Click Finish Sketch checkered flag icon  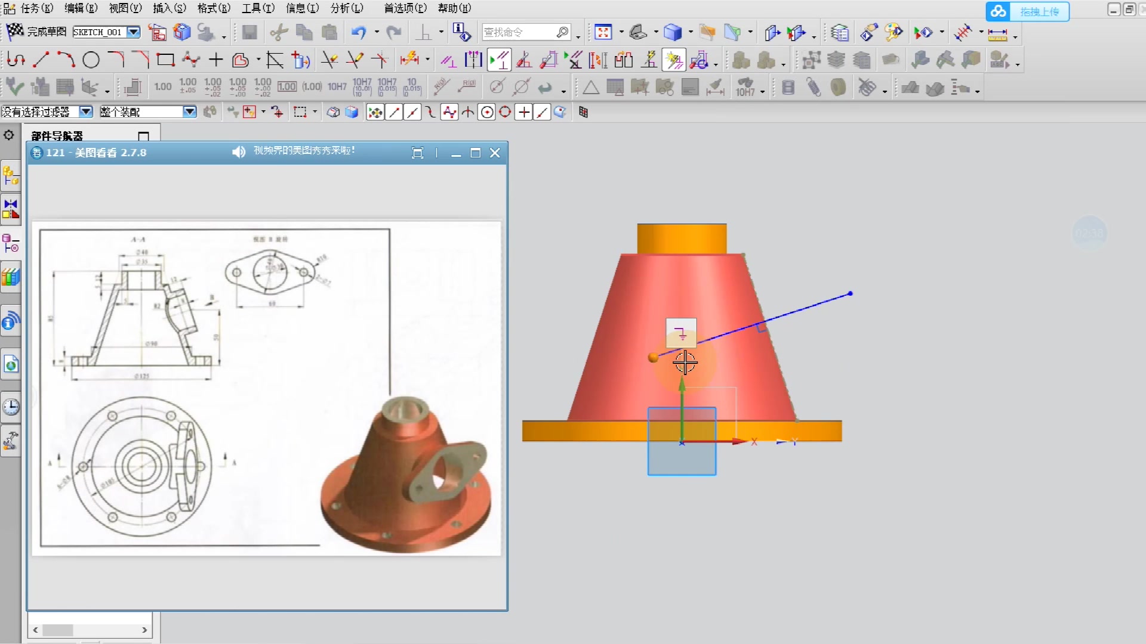coord(15,31)
